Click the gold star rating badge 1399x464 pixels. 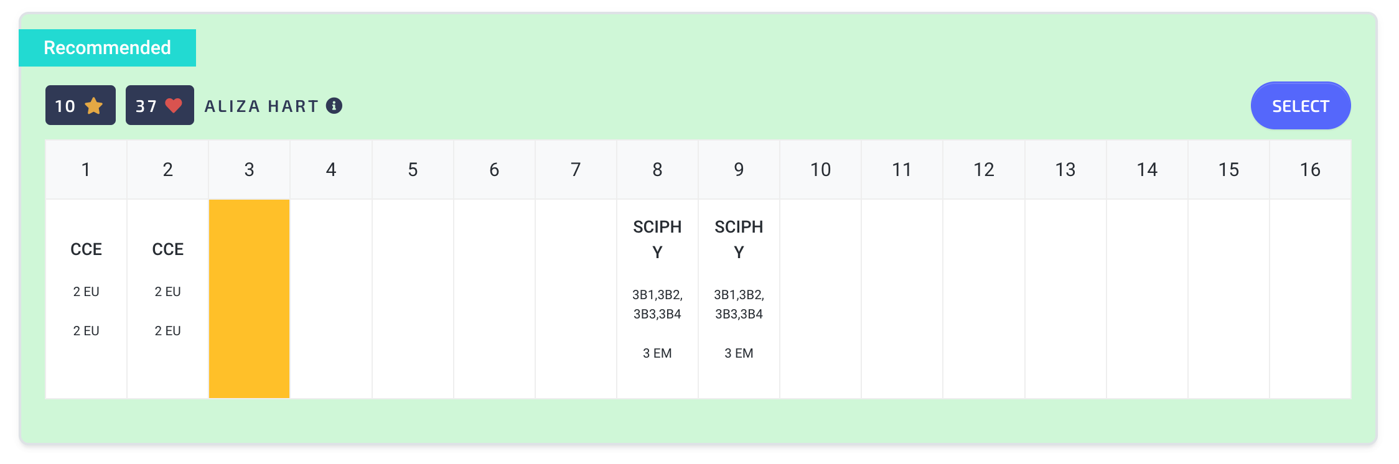click(x=80, y=105)
